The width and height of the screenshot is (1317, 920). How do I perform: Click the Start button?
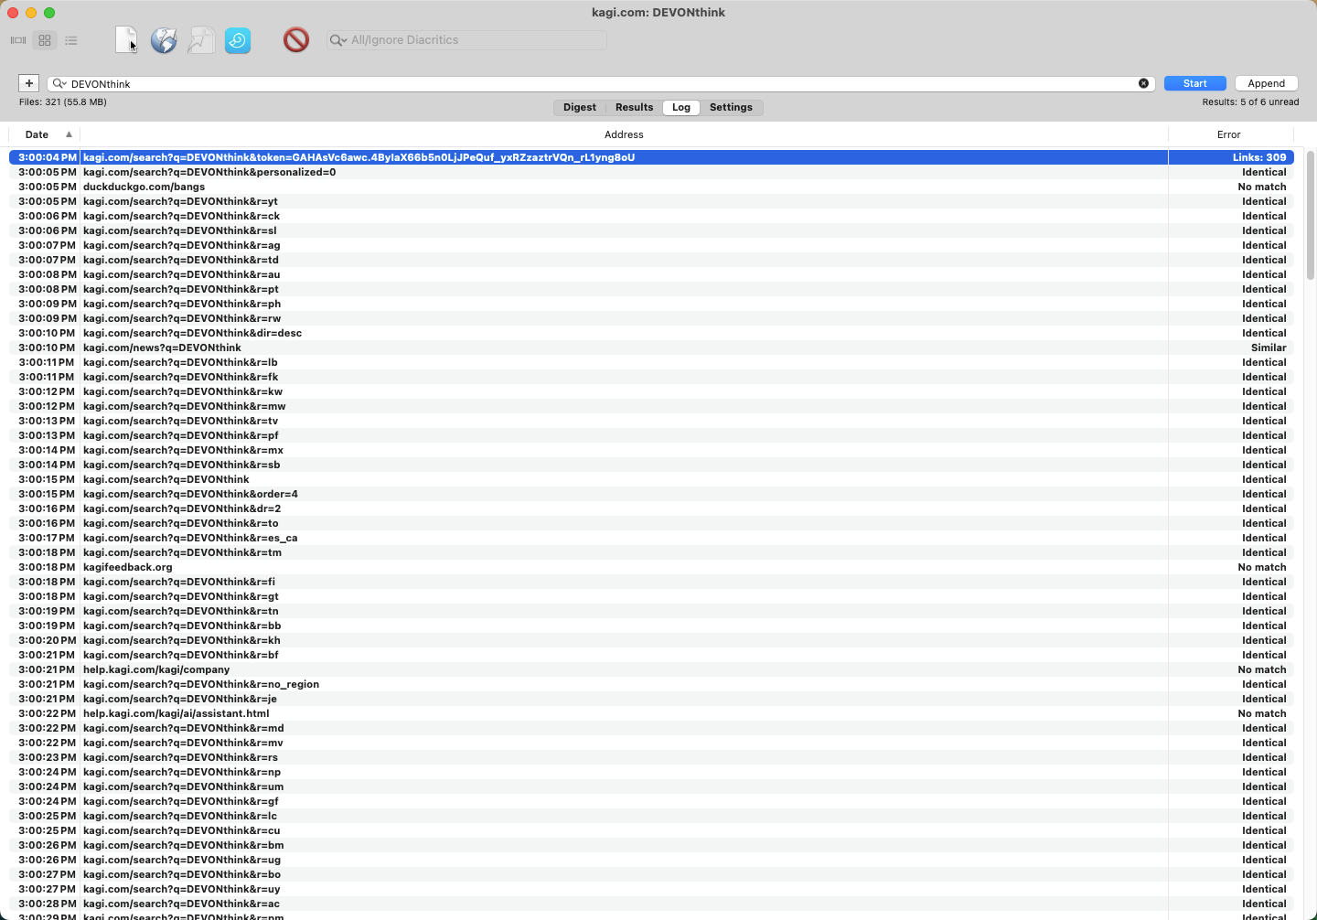point(1194,83)
